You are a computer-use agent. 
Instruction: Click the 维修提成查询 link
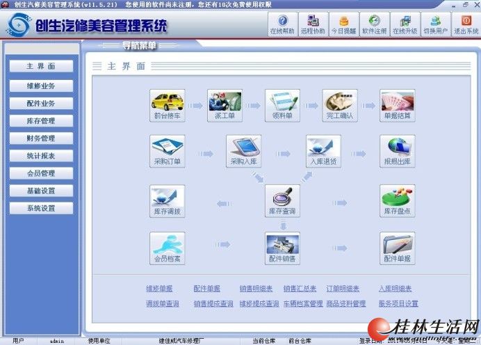tap(259, 304)
